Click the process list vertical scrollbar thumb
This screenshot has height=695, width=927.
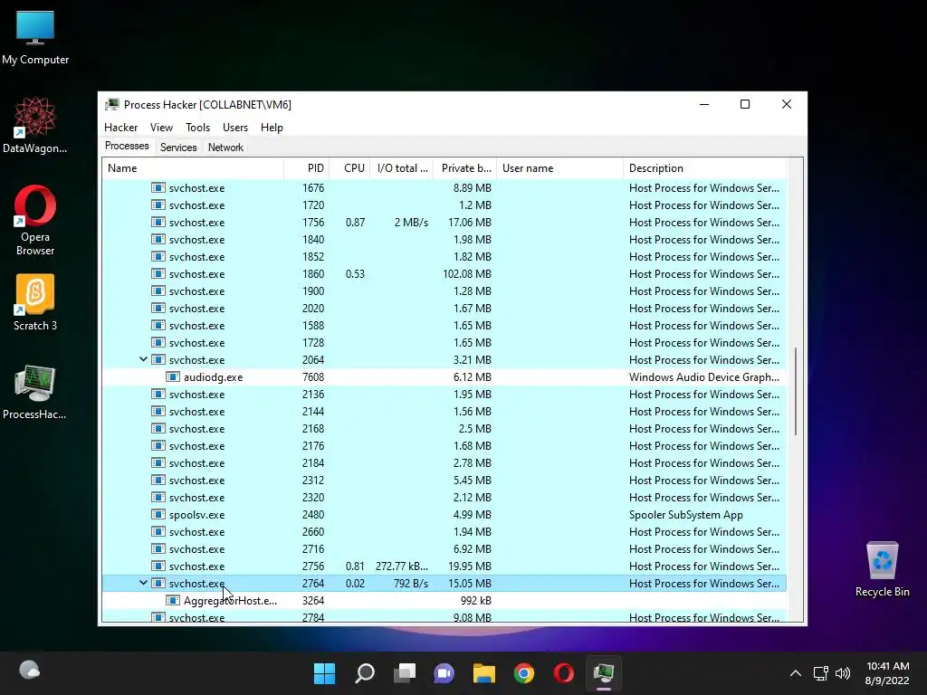(x=796, y=391)
